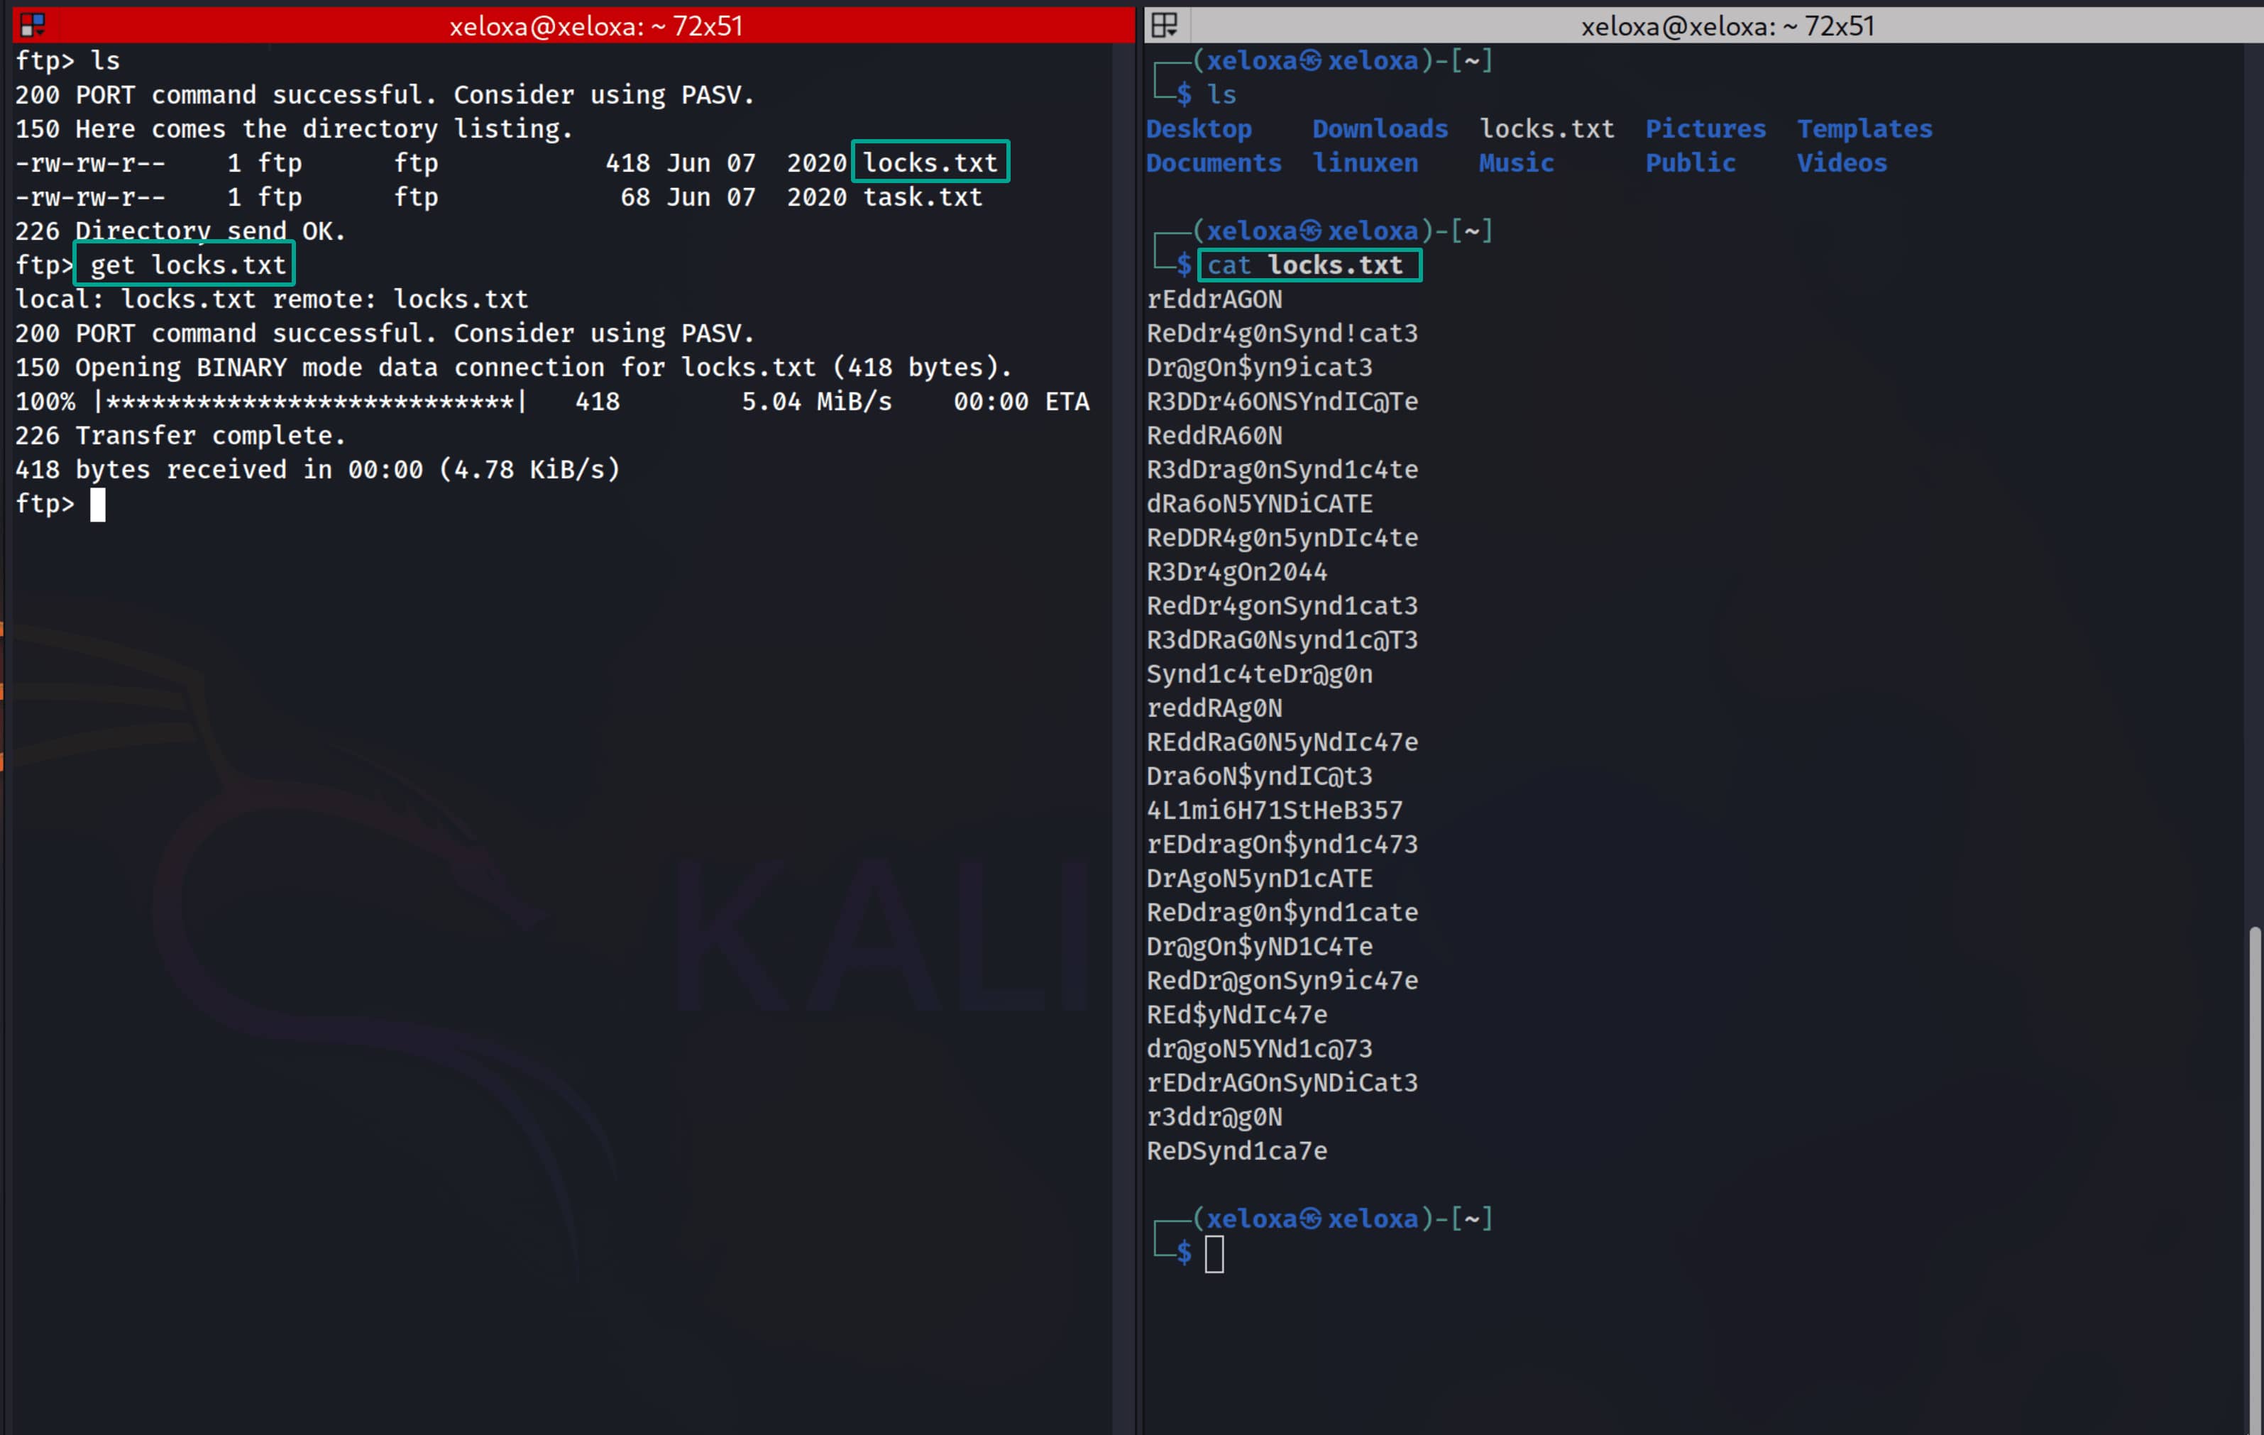Click the empty ftp> prompt cursor
This screenshot has height=1435, width=2264.
98,505
